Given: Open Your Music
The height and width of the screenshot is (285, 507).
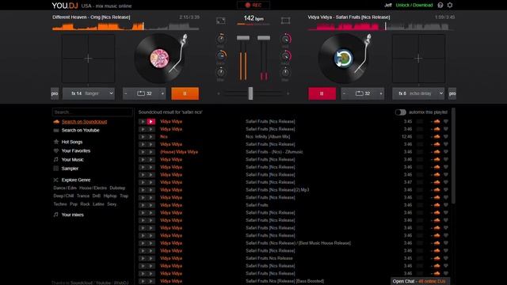Looking at the screenshot, I should coord(72,160).
